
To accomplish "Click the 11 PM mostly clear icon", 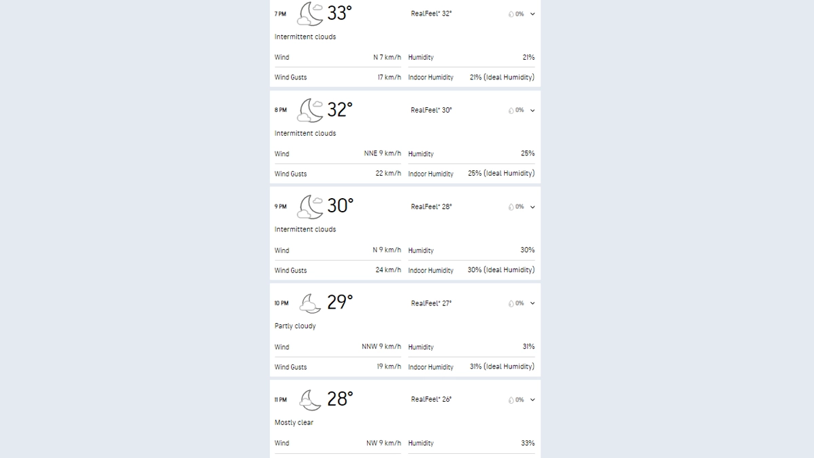I will click(311, 400).
